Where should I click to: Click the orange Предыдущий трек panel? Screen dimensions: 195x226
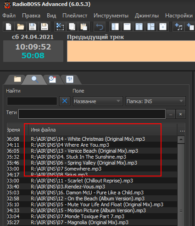[x=131, y=51]
